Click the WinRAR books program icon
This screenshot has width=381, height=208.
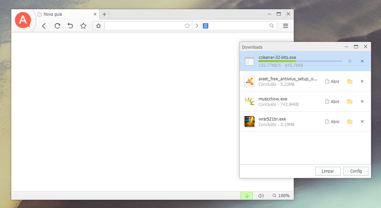click(x=250, y=122)
